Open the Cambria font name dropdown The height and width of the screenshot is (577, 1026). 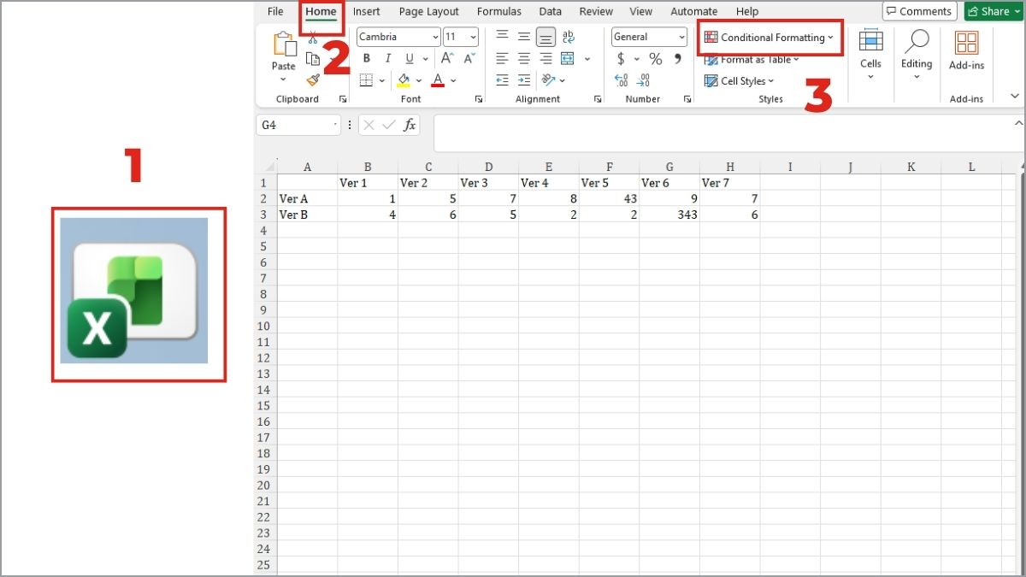click(x=436, y=37)
